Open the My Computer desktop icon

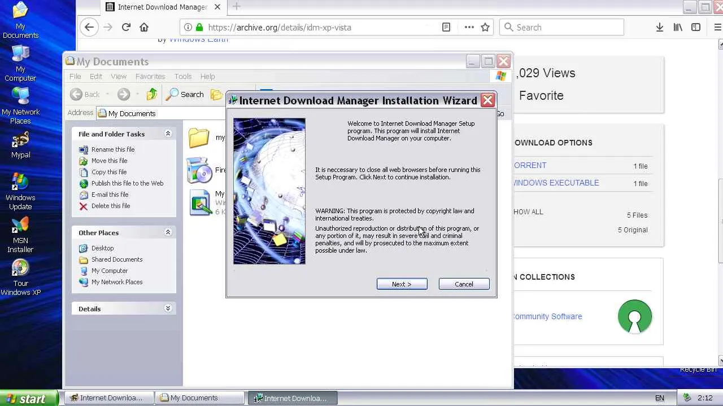click(20, 63)
